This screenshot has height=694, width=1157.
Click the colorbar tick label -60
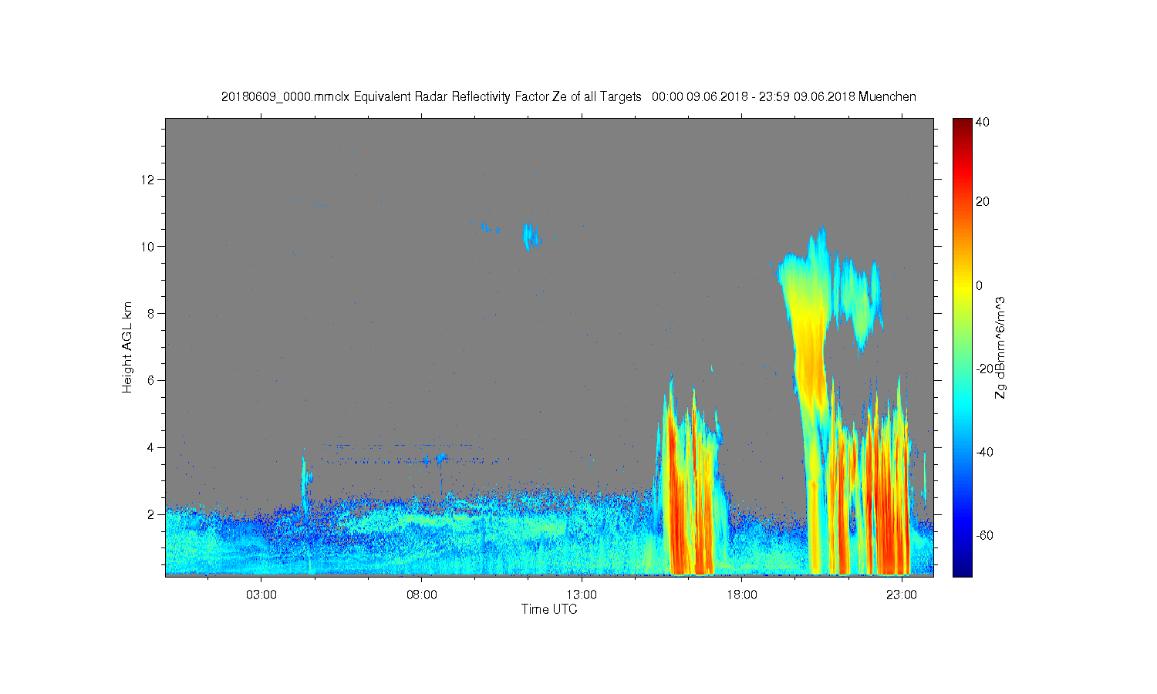[983, 535]
